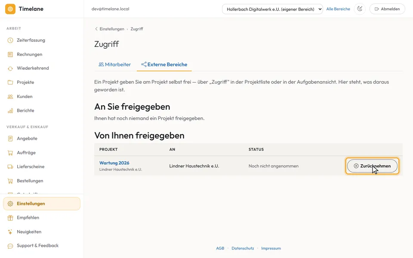Click the Abmelden logout arrow icon
Image resolution: width=413 pixels, height=258 pixels.
pos(377,9)
